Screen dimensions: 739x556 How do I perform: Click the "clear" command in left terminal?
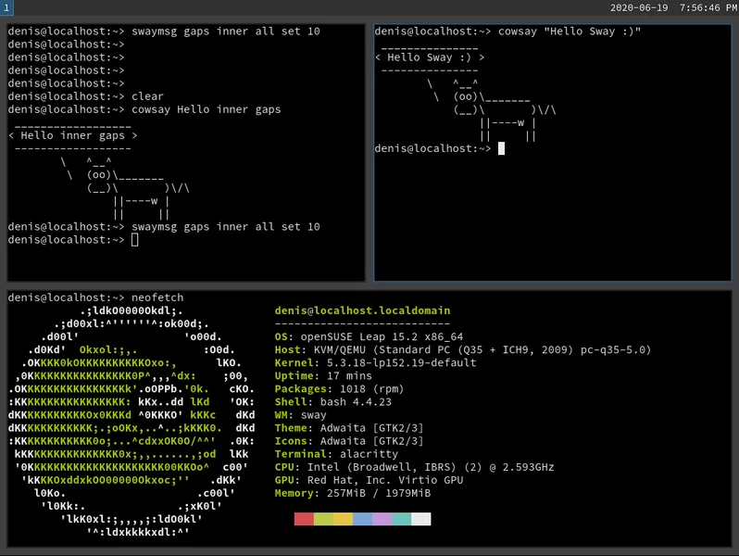147,96
